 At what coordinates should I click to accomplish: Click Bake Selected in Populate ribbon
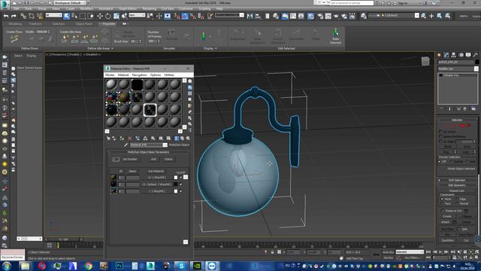coord(335,36)
